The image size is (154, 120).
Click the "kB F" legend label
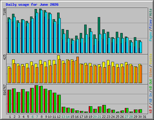pyautogui.click(x=151, y=109)
